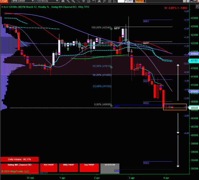This screenshot has width=199, height=180.
Task: Click the red down arrow signal marker
Action: pos(131,51)
